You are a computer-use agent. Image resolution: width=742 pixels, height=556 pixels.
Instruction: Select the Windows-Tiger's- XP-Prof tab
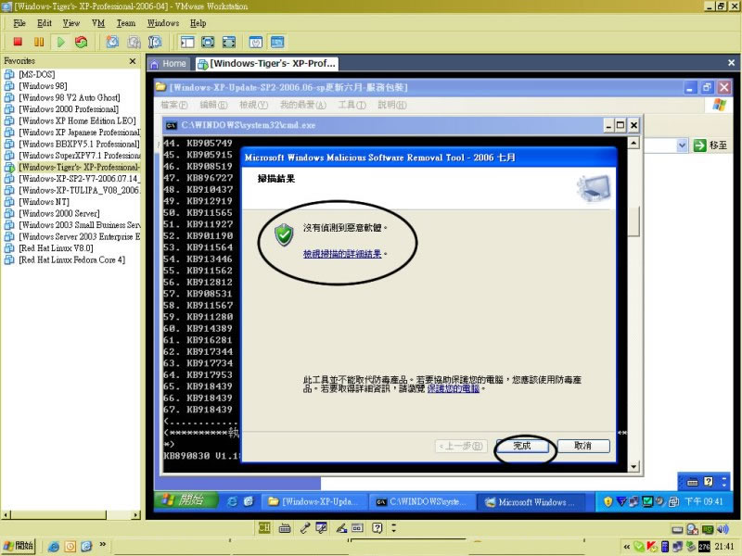tap(267, 64)
